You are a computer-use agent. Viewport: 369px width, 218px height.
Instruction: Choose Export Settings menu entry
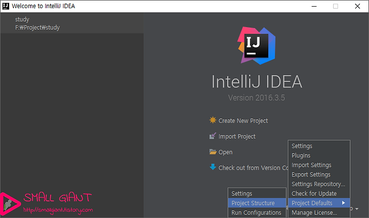319,175
